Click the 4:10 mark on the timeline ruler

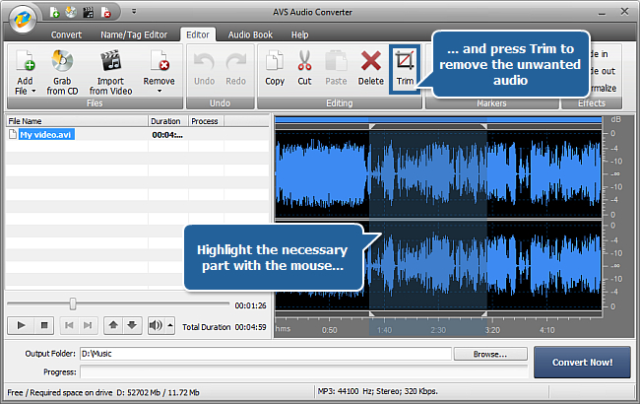(x=546, y=330)
